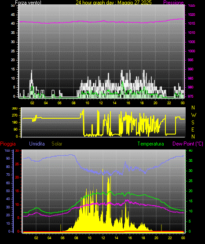This screenshot has height=244, width=205.
Task: Click the Umidita legend label
Action: point(37,144)
